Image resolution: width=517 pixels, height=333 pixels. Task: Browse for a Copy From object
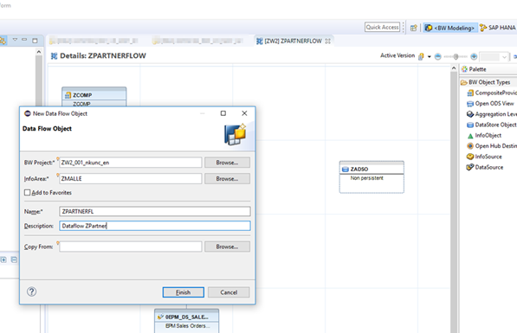pyautogui.click(x=227, y=247)
